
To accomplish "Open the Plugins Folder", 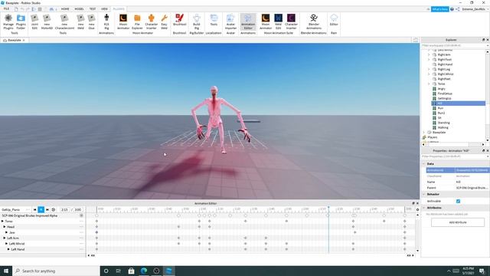I will (21, 21).
